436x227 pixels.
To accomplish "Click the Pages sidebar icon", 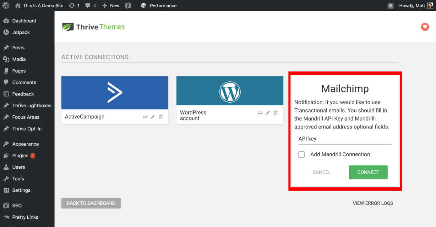I will coord(6,71).
